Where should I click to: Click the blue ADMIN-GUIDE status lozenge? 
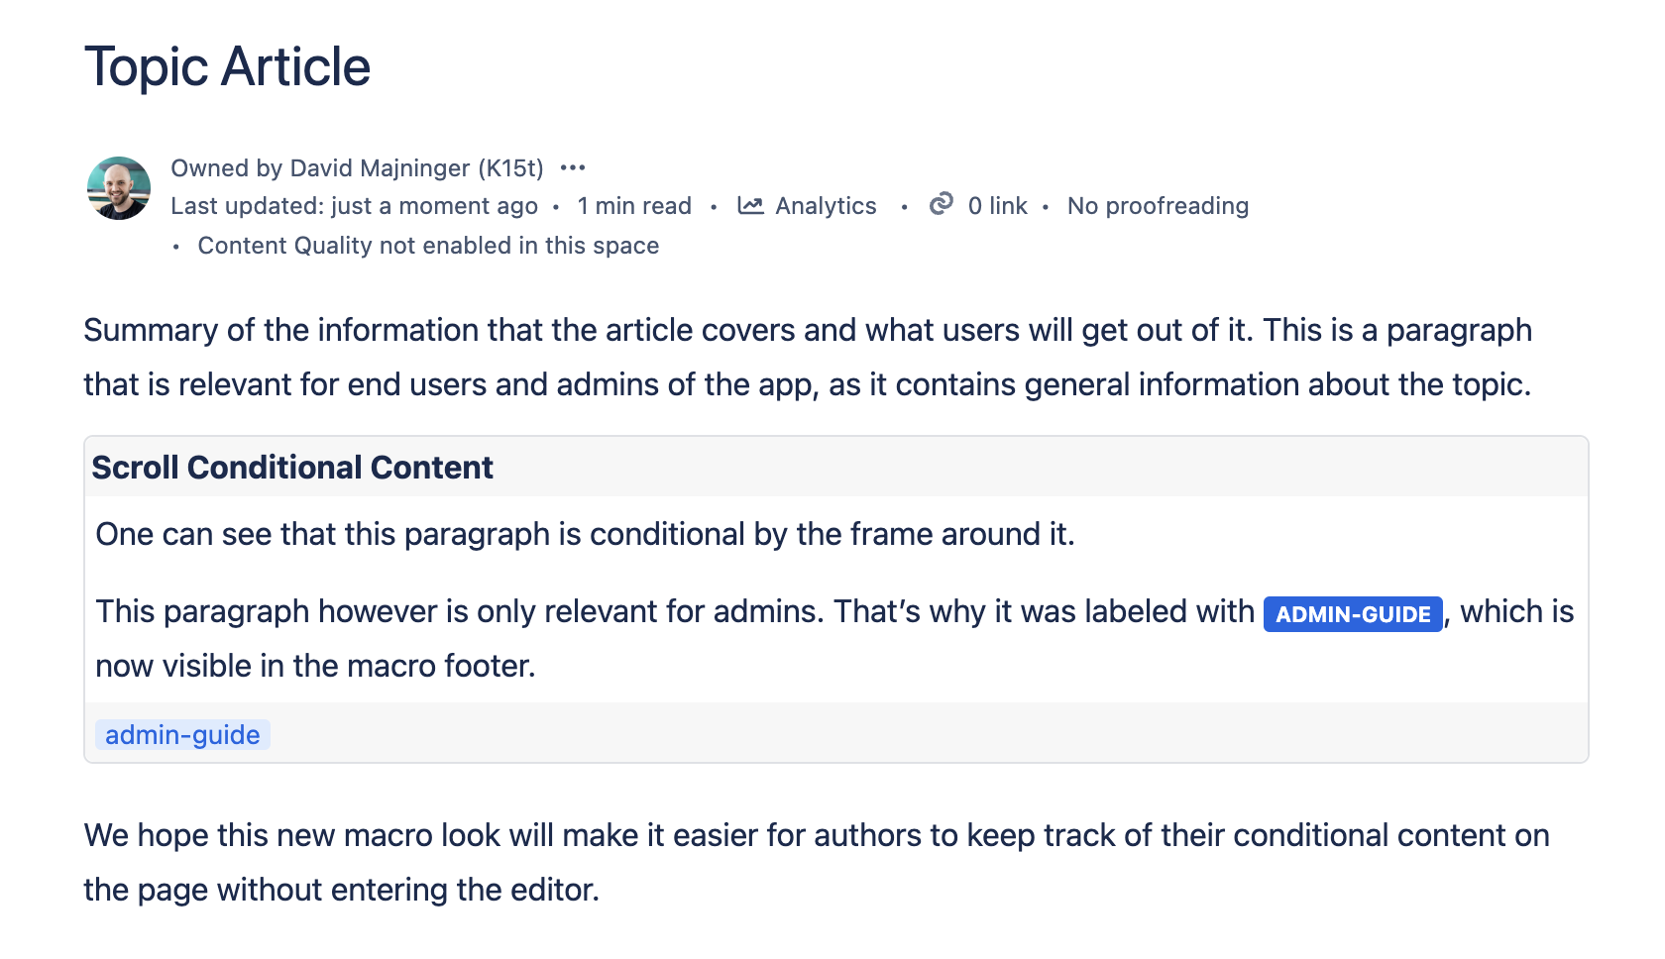pyautogui.click(x=1353, y=614)
